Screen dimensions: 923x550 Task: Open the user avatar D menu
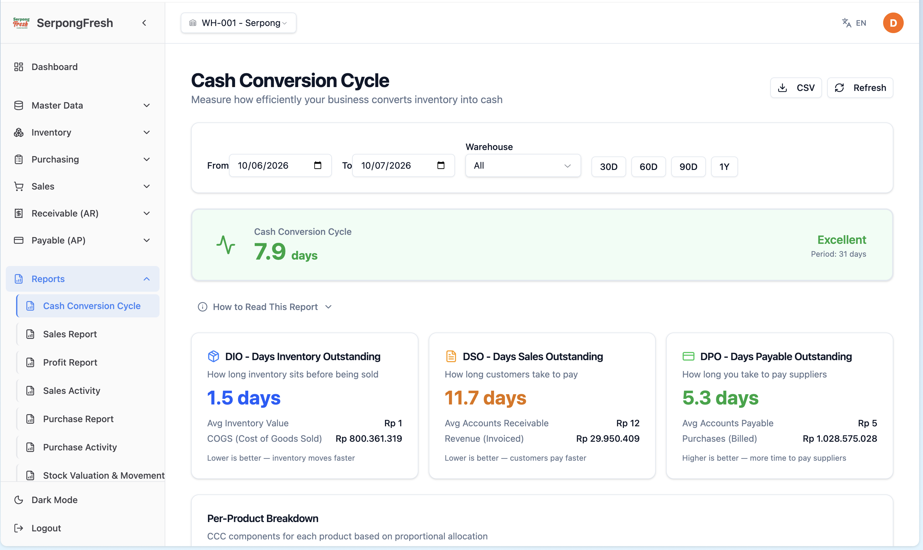pyautogui.click(x=893, y=23)
